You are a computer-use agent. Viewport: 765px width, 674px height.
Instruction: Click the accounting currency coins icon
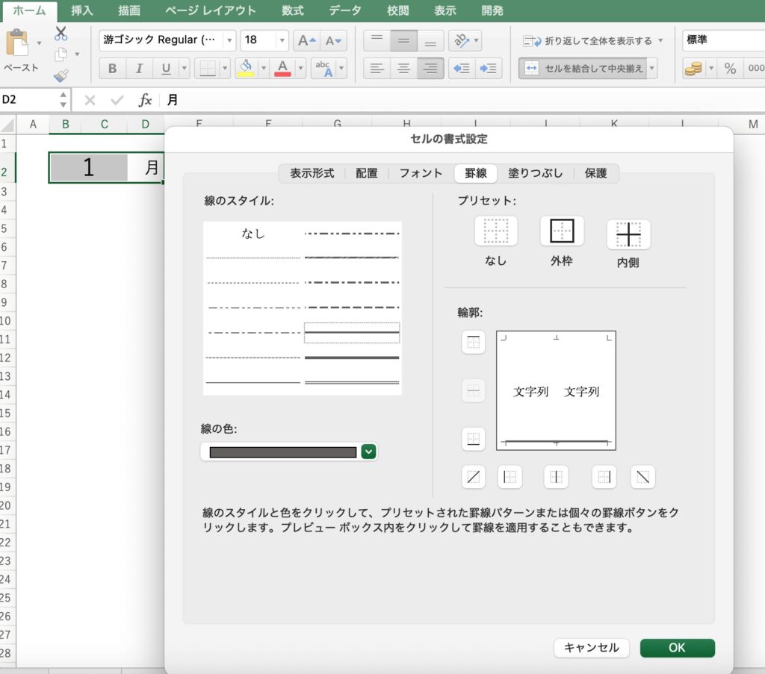coord(693,68)
